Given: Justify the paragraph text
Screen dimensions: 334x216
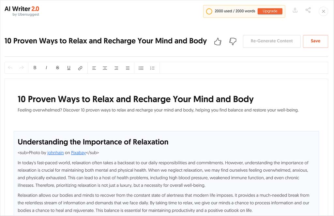Looking at the screenshot, I should 128,68.
